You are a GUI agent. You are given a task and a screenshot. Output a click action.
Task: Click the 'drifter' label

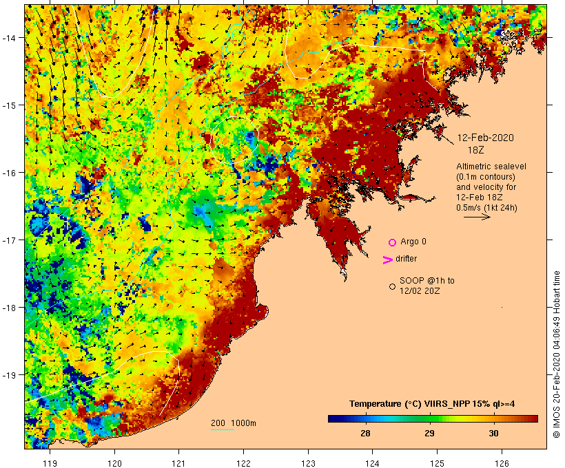pyautogui.click(x=406, y=259)
